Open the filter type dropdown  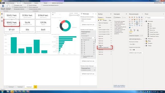(88, 38)
